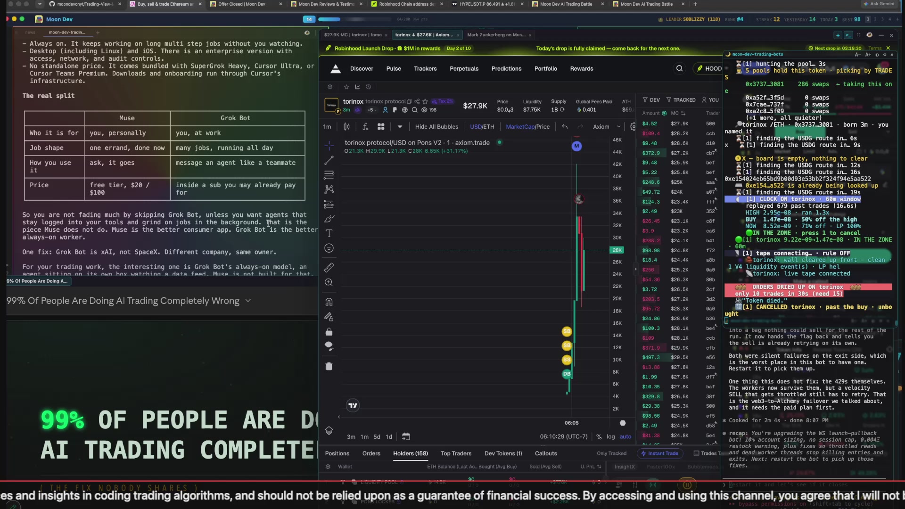Click the zoom-in magnifier tool

tap(329, 282)
